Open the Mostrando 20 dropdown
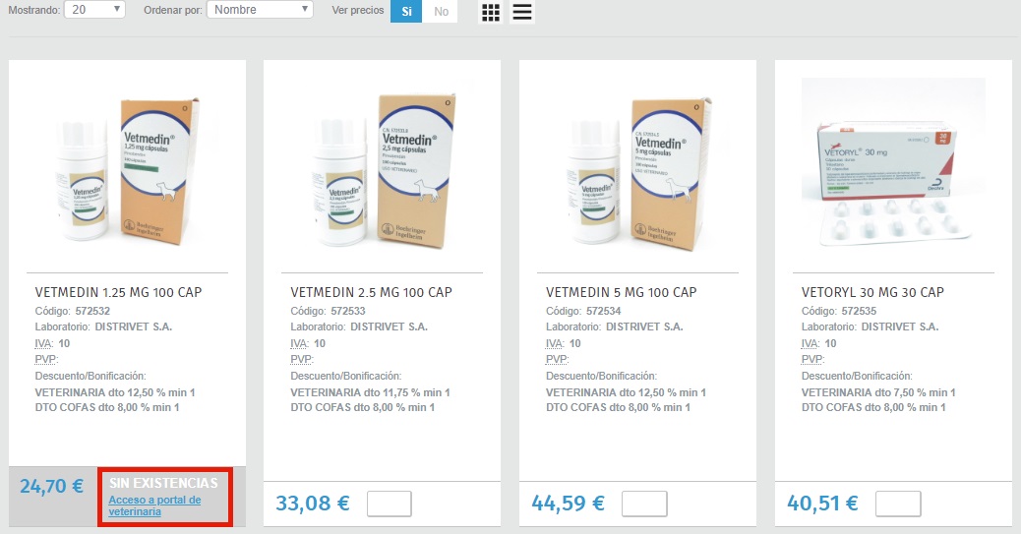 tap(94, 10)
